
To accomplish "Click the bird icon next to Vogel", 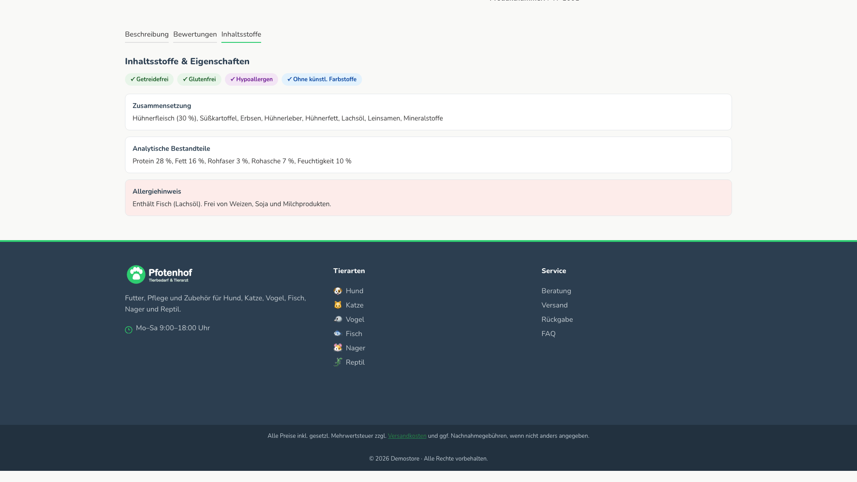I will pyautogui.click(x=338, y=320).
